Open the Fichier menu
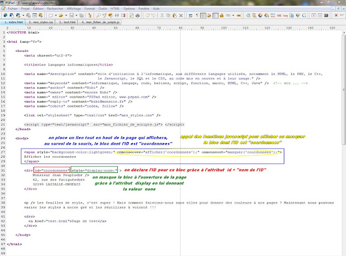The image size is (346, 256). (x=12, y=9)
